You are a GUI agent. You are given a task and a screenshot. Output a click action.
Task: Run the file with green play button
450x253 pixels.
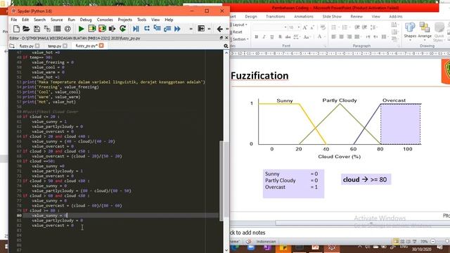82,29
